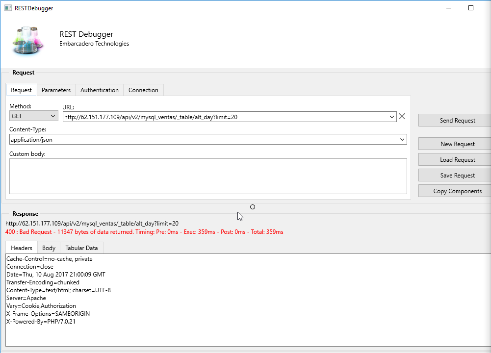The width and height of the screenshot is (491, 353).
Task: Expand the Content-Type dropdown arrow
Action: (x=402, y=140)
